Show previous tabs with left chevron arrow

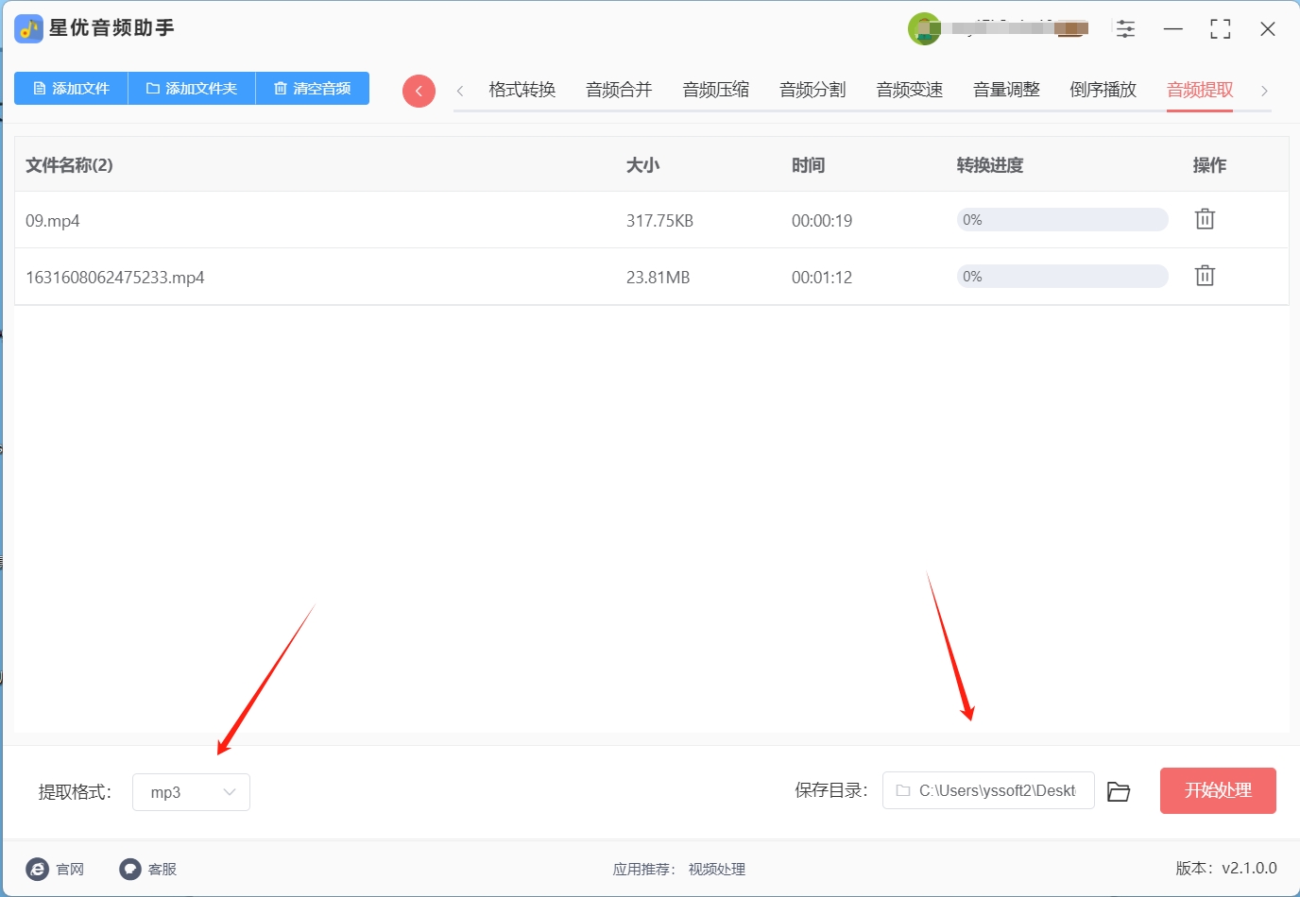460,91
